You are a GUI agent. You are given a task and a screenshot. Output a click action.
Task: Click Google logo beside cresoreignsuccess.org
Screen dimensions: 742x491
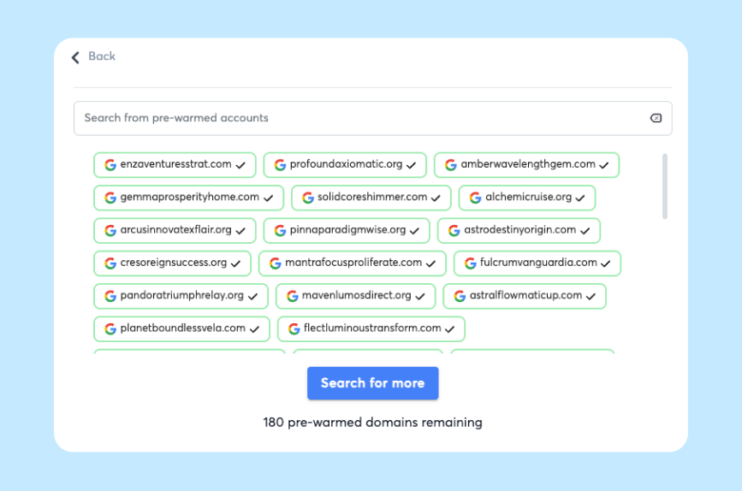point(110,263)
